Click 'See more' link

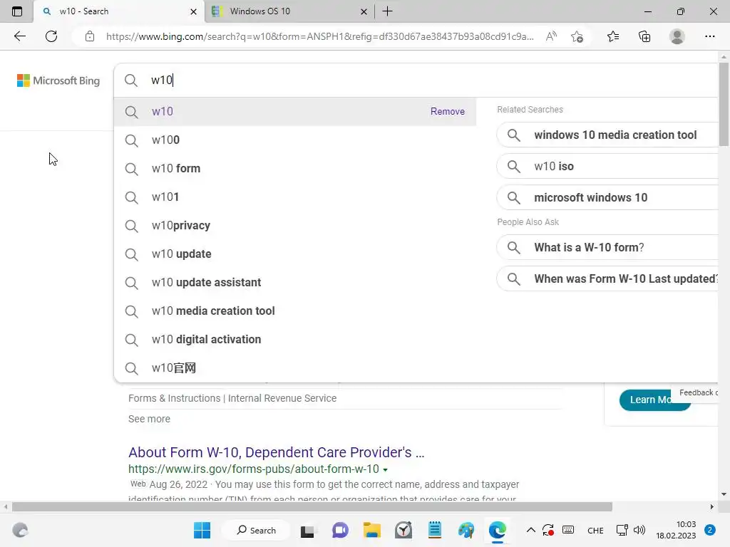(x=149, y=419)
